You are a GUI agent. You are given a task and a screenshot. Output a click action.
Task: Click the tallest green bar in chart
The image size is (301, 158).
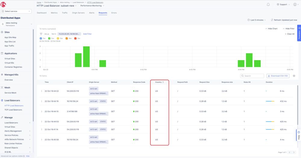tap(86, 57)
